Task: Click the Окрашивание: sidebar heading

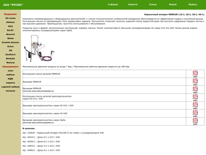Action: pos(10,67)
